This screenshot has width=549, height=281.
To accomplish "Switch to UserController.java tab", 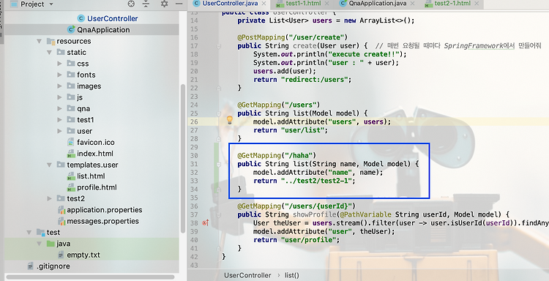I will point(230,4).
